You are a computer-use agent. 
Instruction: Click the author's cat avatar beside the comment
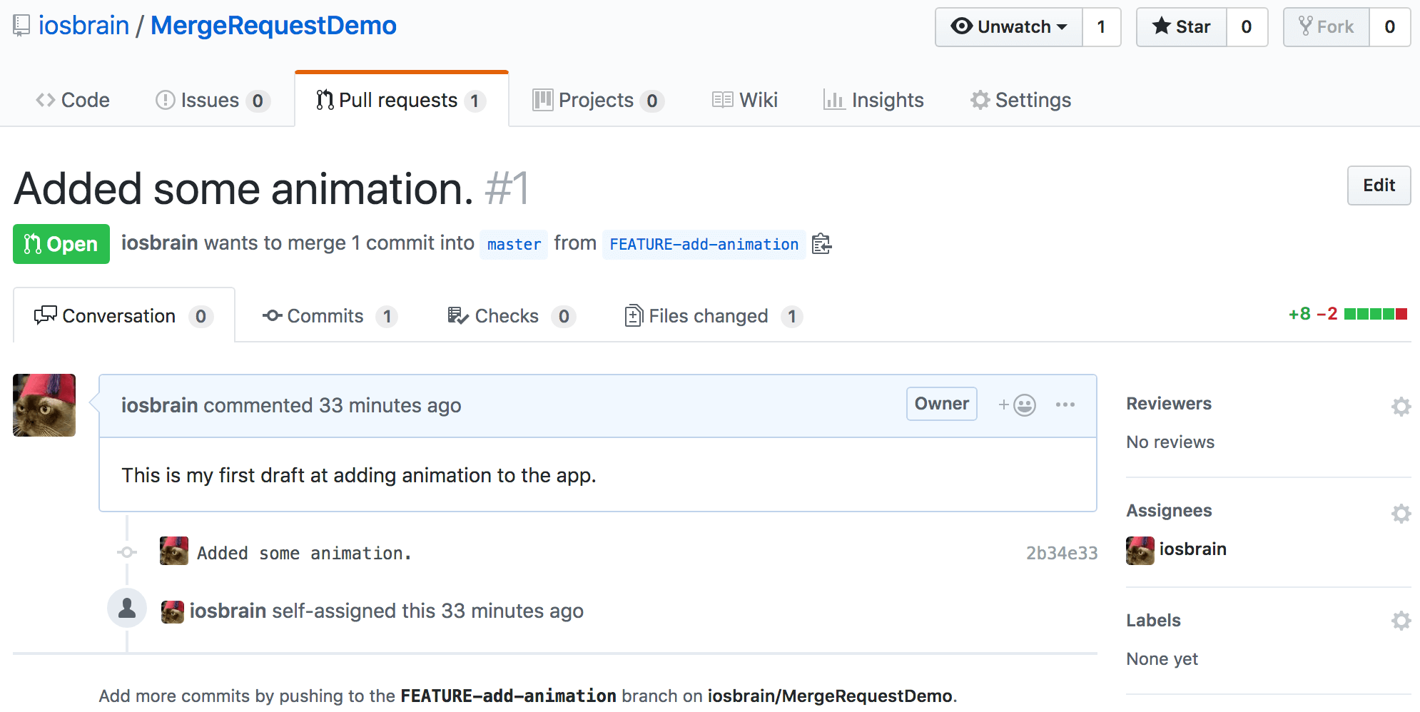[44, 405]
